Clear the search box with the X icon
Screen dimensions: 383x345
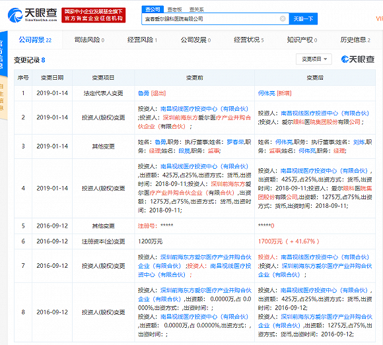coord(283,18)
